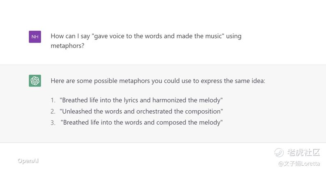Click the word "metaphors?" in the user message
The height and width of the screenshot is (171, 326).
pyautogui.click(x=67, y=46)
